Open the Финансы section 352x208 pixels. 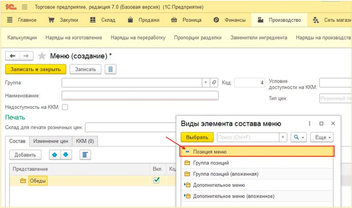coord(229,20)
